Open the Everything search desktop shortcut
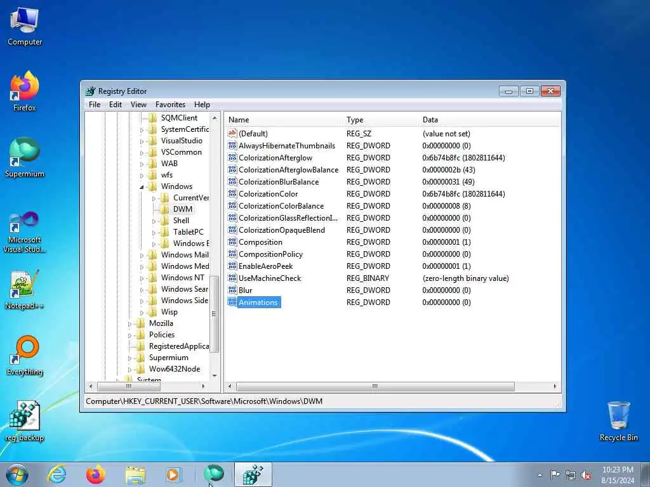Viewport: 650px width, 487px height. [25, 356]
